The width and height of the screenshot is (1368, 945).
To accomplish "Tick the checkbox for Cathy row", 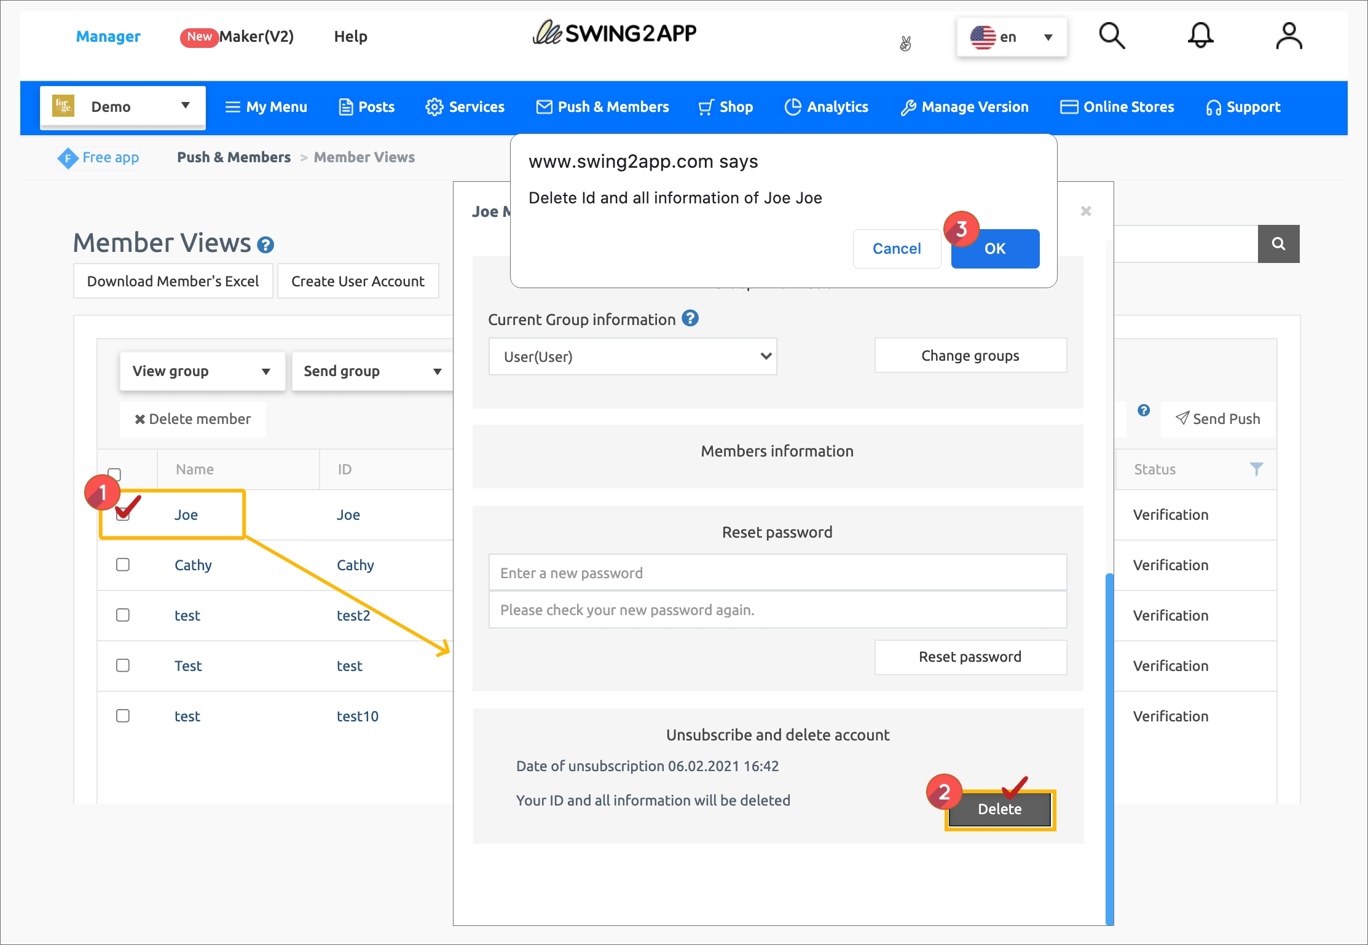I will point(123,565).
